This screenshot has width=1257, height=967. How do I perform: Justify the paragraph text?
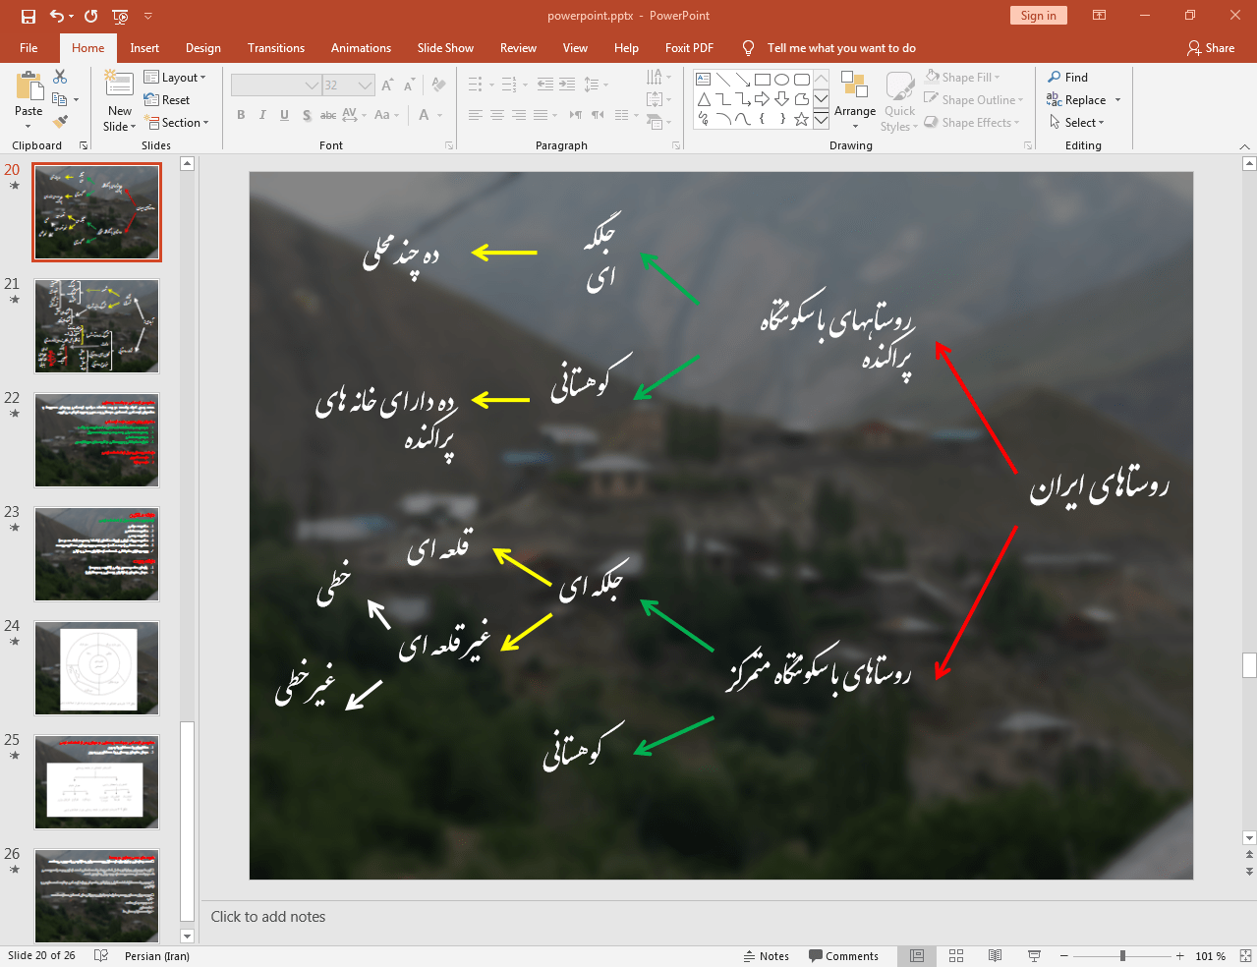tap(541, 115)
